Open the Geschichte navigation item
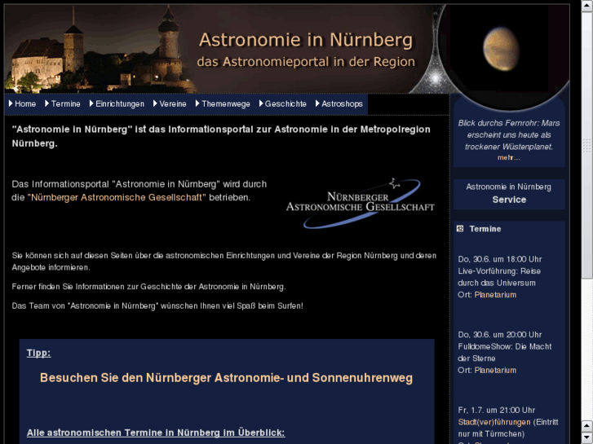593x444 pixels. 283,104
